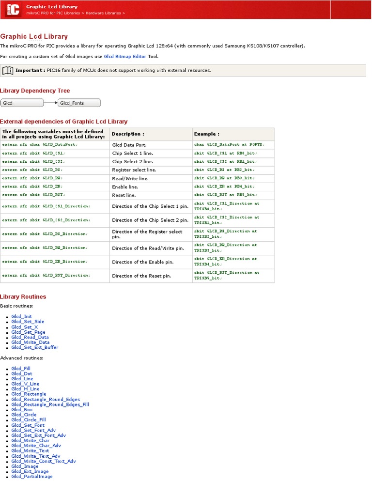Click 'char GLCD_DataPort at PORTD;' example cell
This screenshot has width=372, height=496.
[233, 144]
